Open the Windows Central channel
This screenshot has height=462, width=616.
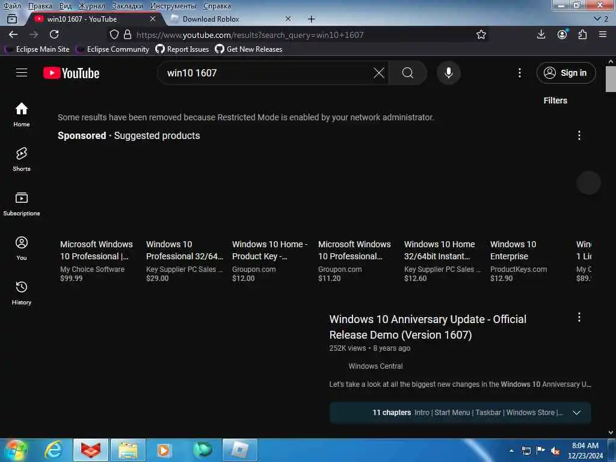click(375, 366)
